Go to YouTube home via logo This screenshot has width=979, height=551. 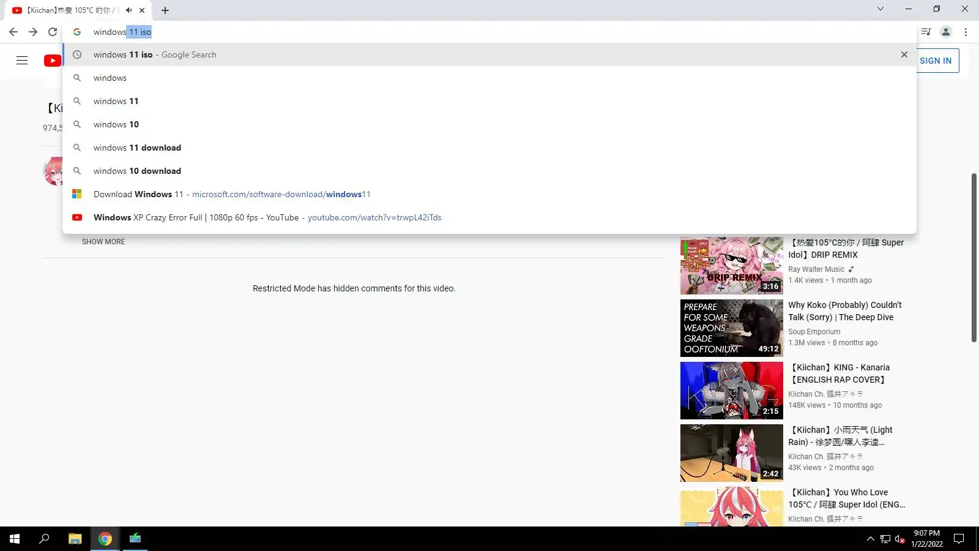click(x=53, y=60)
